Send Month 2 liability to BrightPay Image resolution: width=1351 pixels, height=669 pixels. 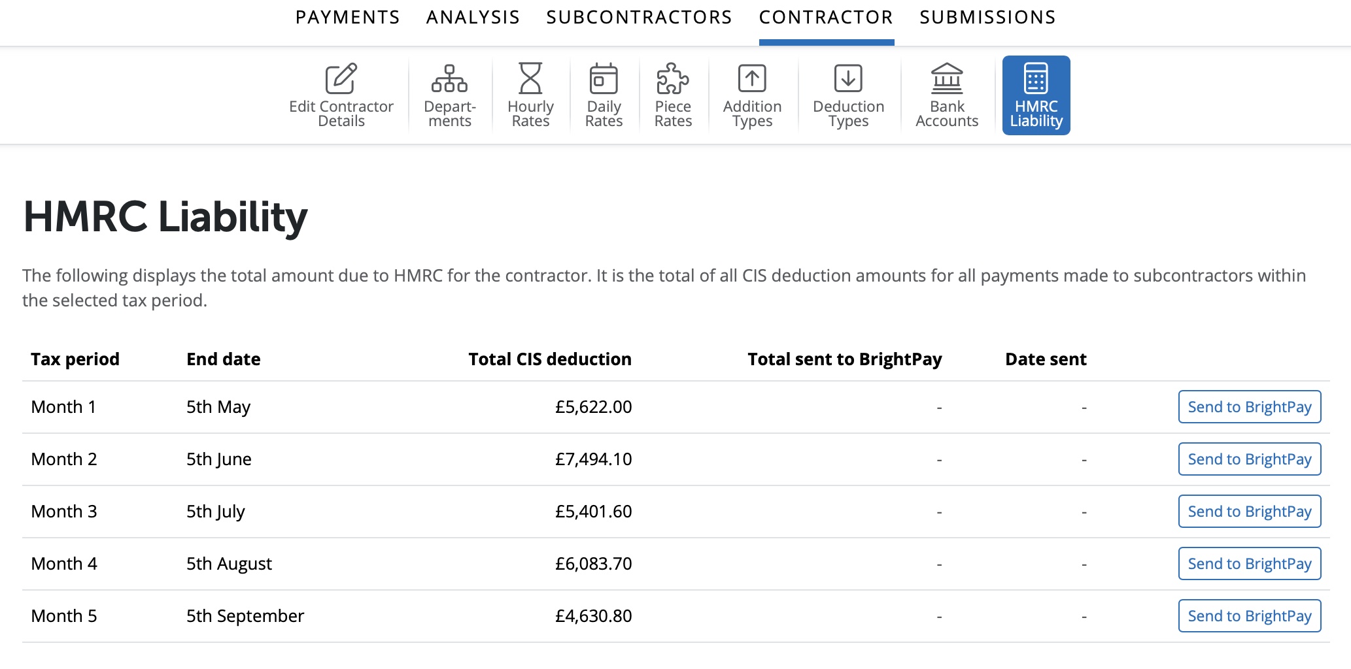point(1249,459)
